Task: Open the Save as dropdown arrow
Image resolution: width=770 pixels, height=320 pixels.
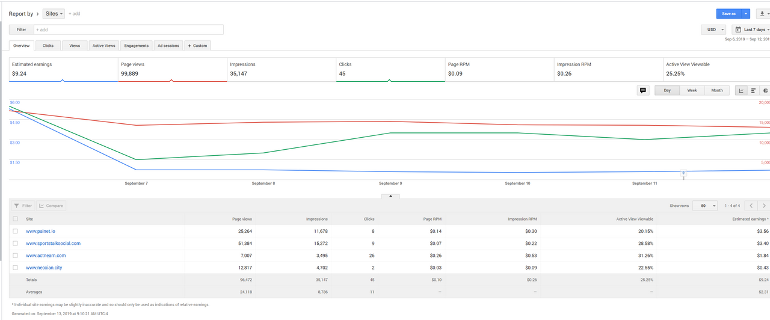Action: pos(746,13)
